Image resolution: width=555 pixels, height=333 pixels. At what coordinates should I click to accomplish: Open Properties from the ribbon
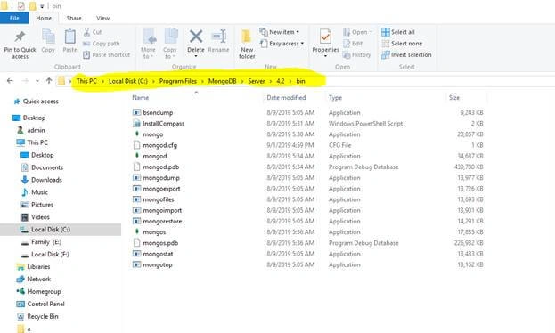pos(325,42)
